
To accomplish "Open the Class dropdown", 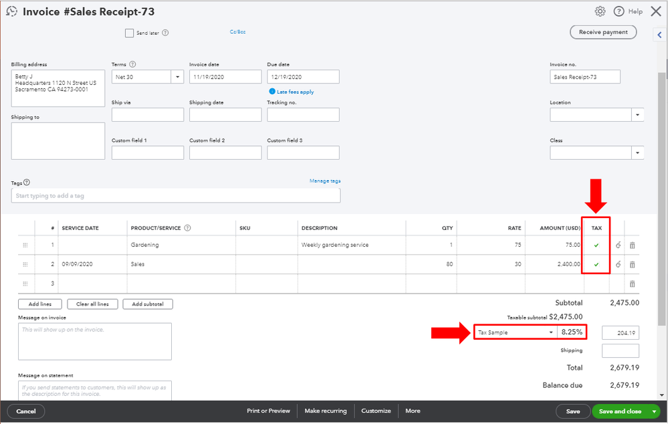I will click(x=637, y=152).
